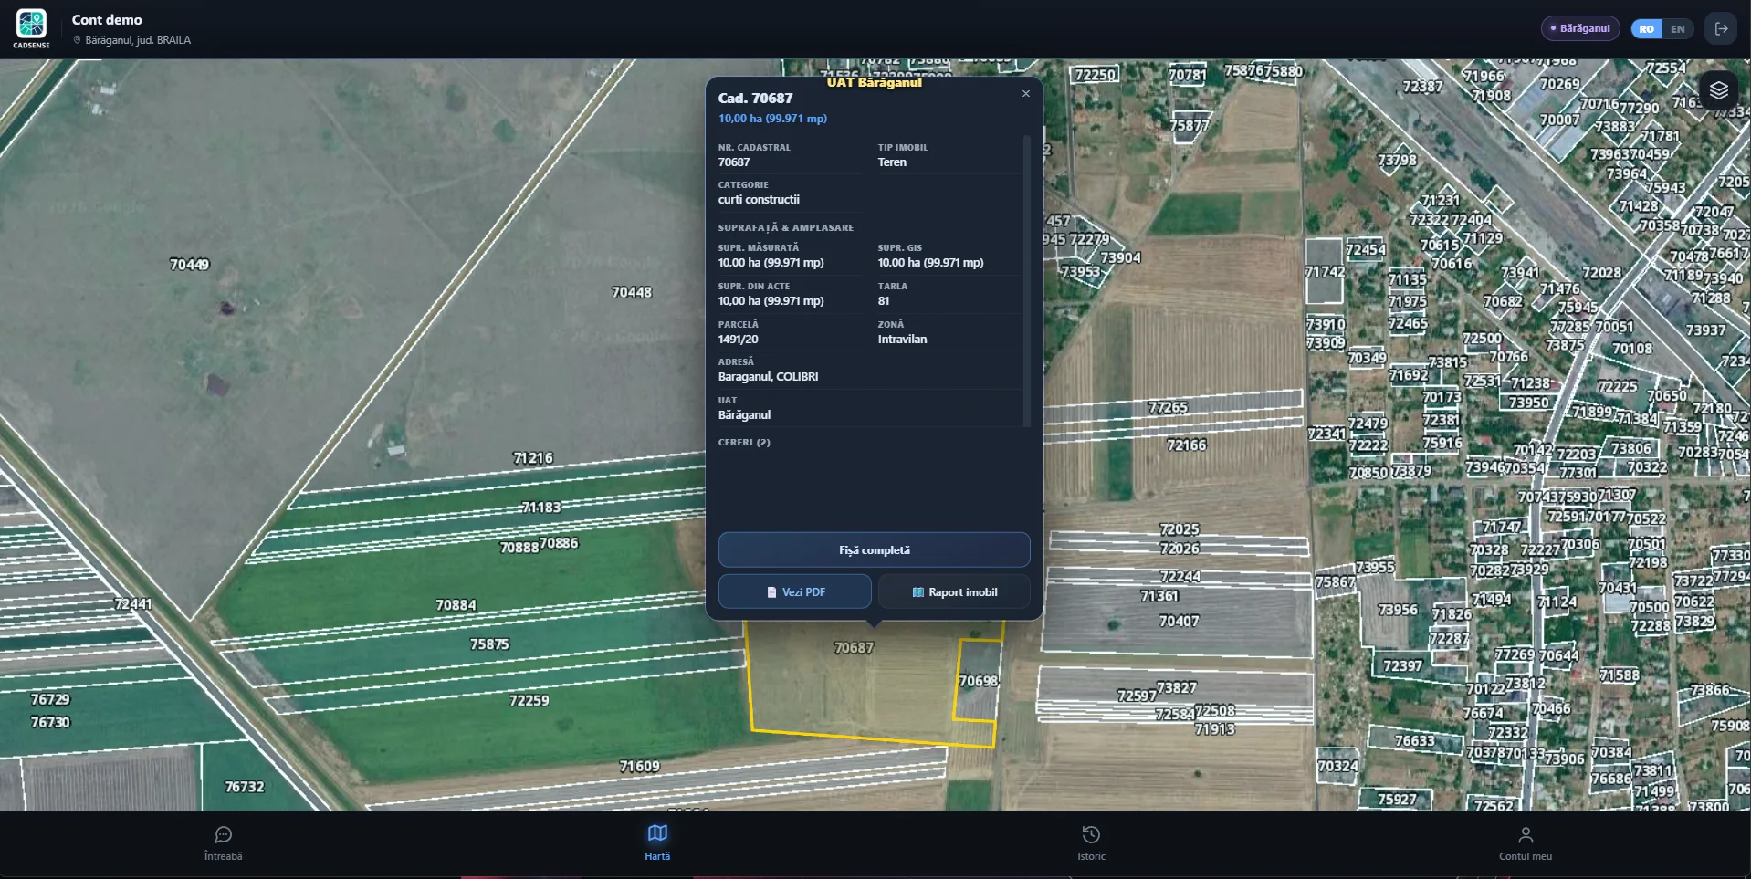Image resolution: width=1751 pixels, height=879 pixels.
Task: Close the Cad. 70687 parcel popup
Action: tap(1026, 94)
